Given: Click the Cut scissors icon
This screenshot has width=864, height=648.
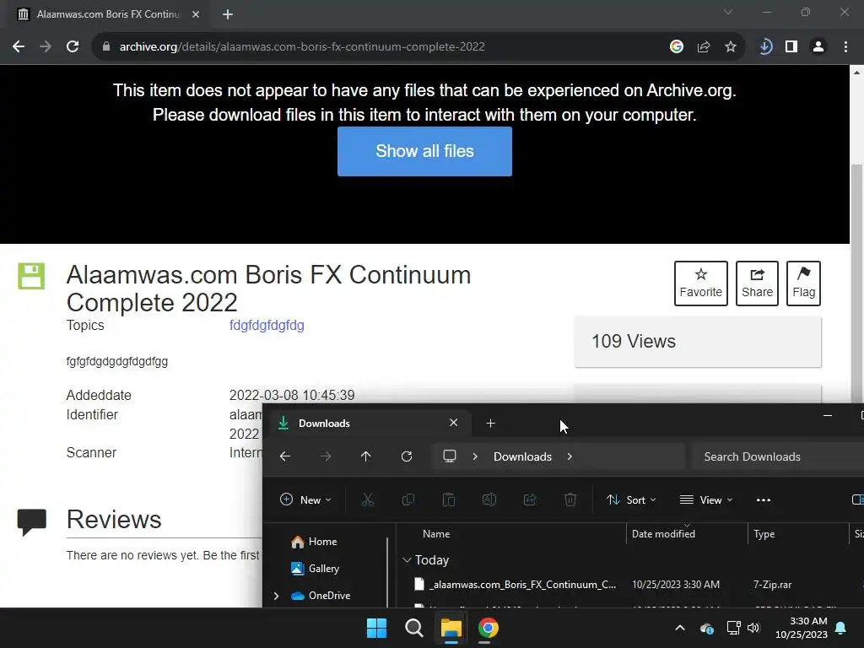Looking at the screenshot, I should pyautogui.click(x=368, y=499).
